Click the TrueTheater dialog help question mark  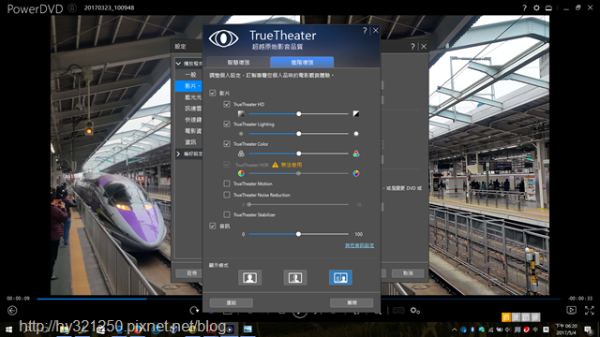click(x=365, y=31)
